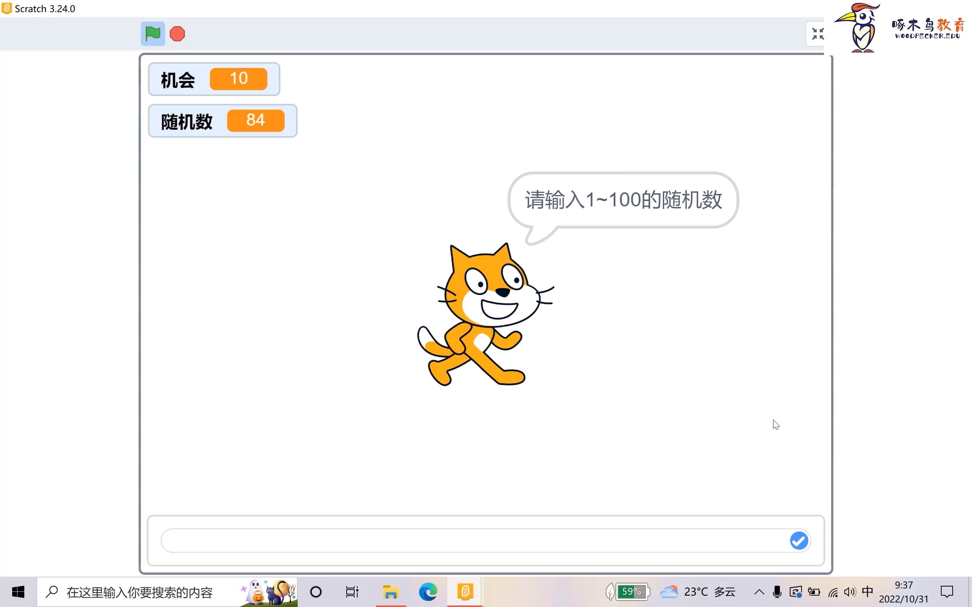This screenshot has width=972, height=607.
Task: Click the taskbar search box
Action: tap(167, 592)
